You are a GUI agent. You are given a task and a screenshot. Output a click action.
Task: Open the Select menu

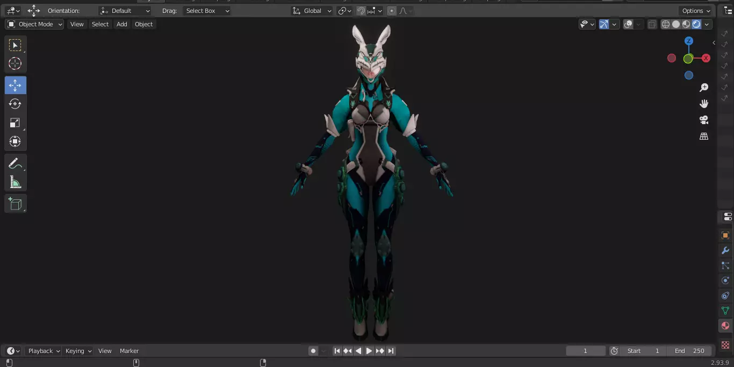click(100, 24)
